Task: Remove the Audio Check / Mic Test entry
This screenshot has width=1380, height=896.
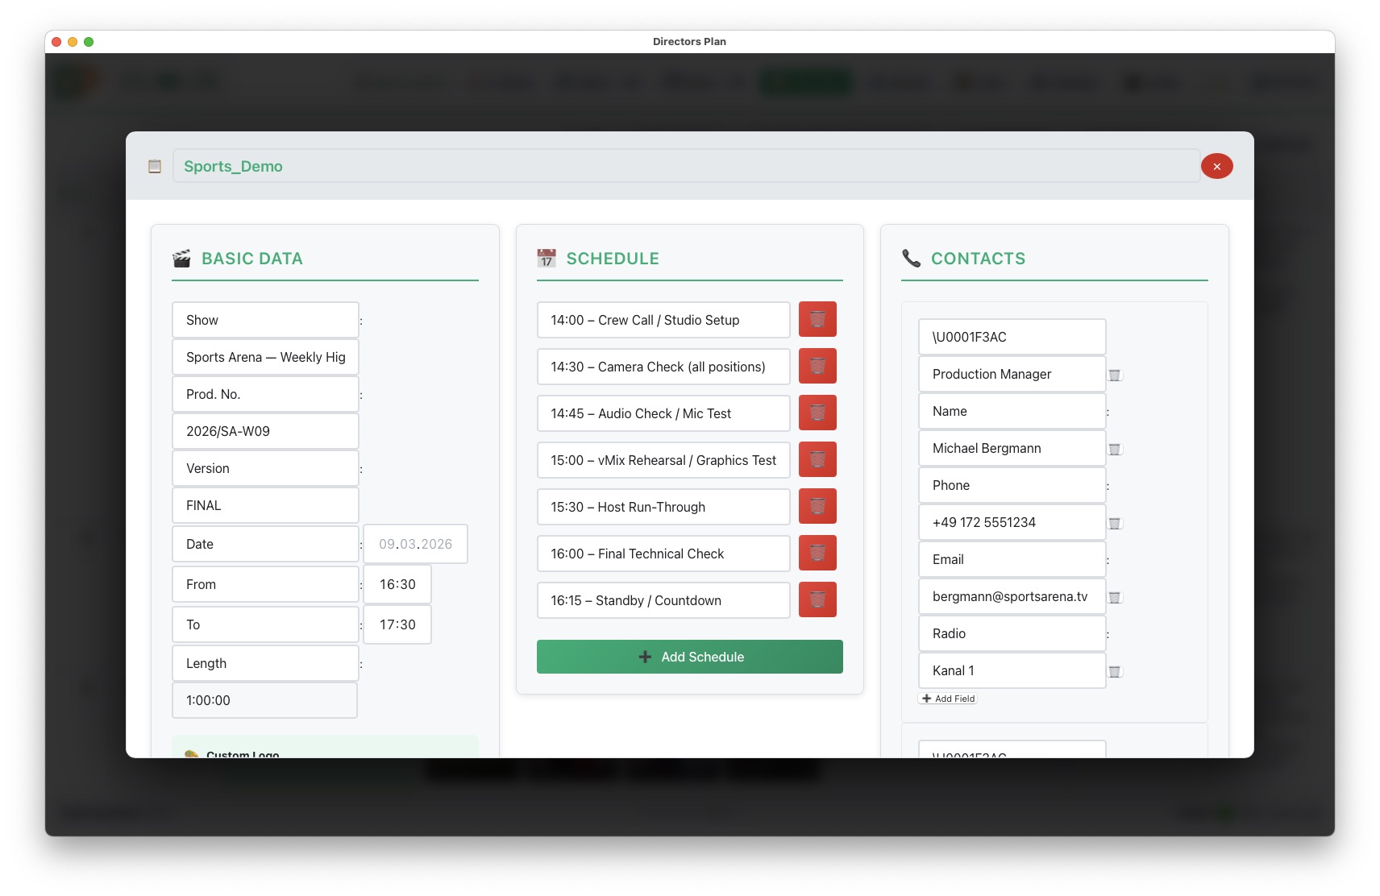Action: (817, 413)
